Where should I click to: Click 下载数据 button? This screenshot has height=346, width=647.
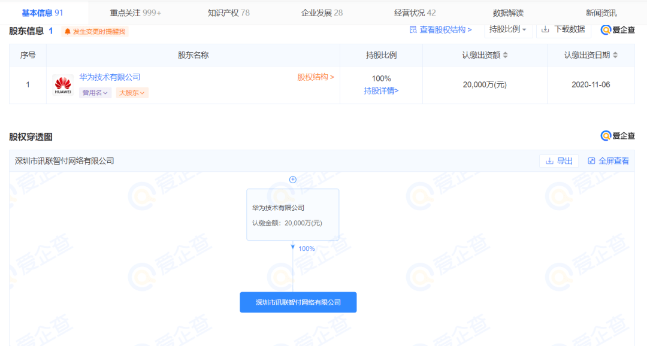click(563, 29)
